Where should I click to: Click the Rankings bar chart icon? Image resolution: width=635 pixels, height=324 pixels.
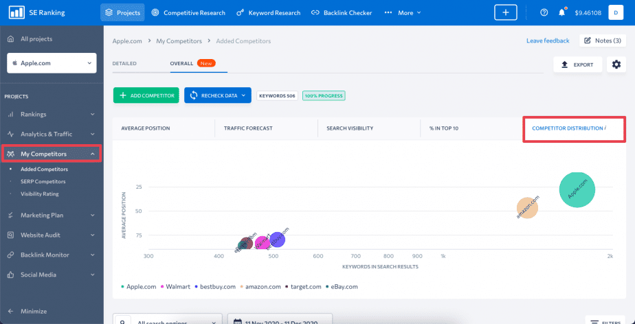point(11,114)
